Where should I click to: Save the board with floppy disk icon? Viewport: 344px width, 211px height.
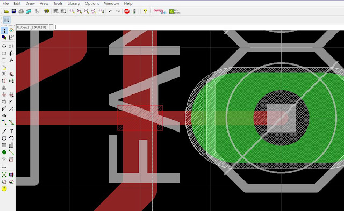coord(14,11)
